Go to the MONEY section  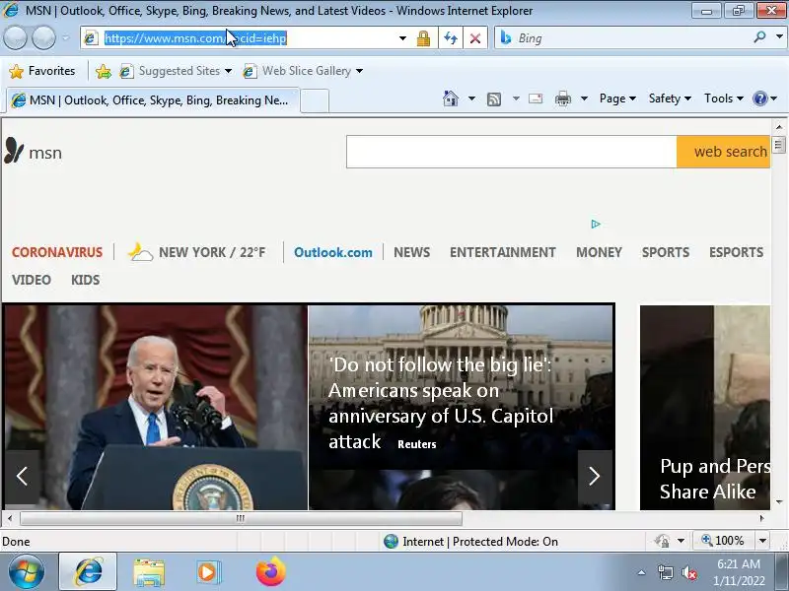point(599,252)
